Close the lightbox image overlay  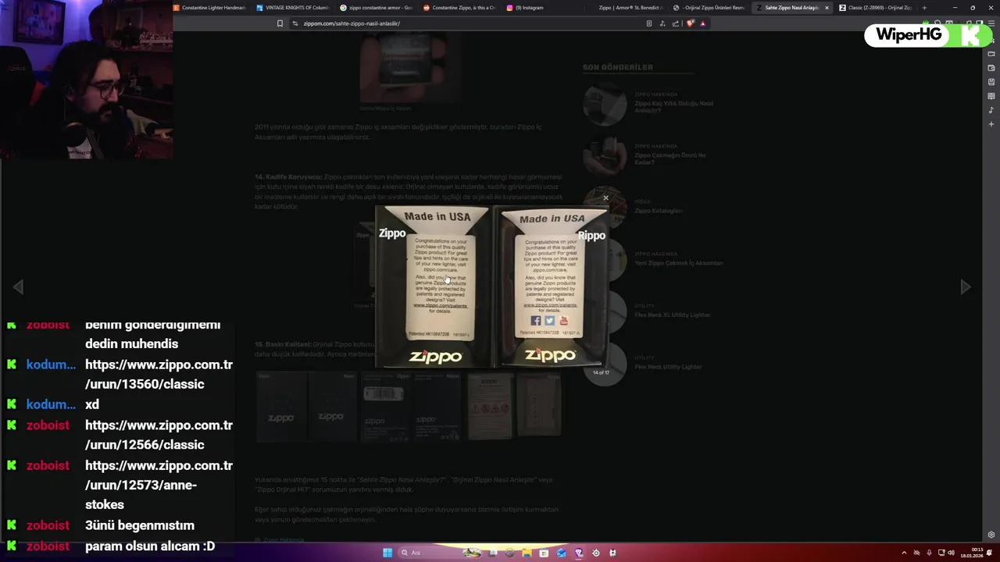[x=605, y=198]
